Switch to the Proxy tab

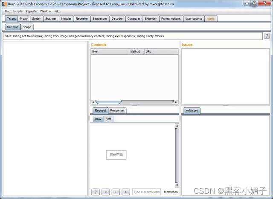click(24, 19)
